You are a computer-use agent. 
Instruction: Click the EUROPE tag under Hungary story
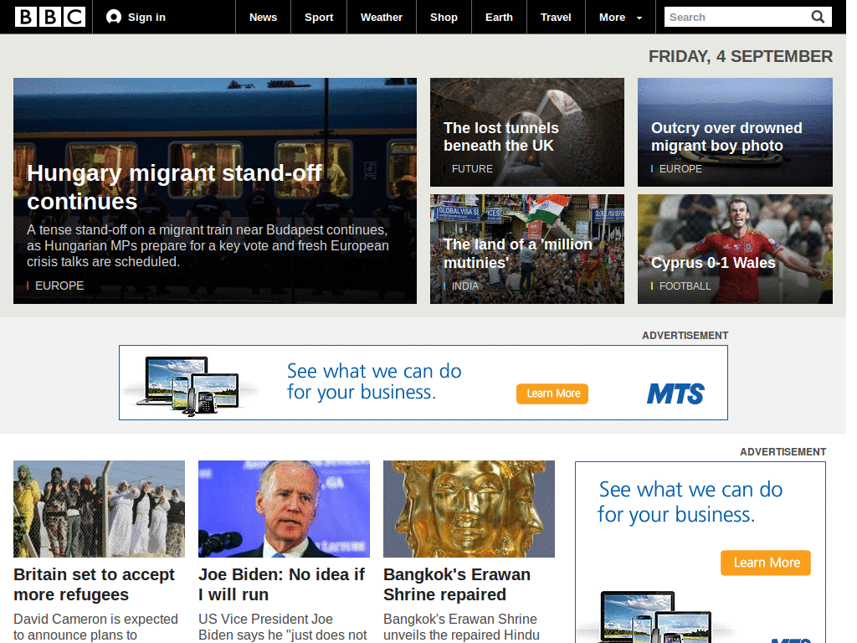59,285
